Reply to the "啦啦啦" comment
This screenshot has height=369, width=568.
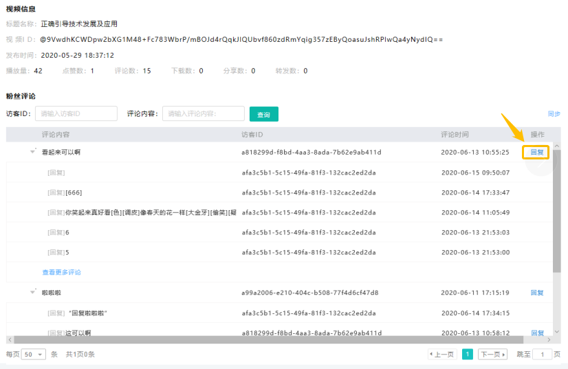pyautogui.click(x=537, y=293)
